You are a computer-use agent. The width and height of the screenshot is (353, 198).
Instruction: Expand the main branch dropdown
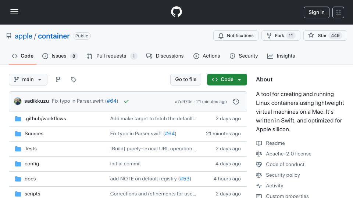tap(28, 80)
